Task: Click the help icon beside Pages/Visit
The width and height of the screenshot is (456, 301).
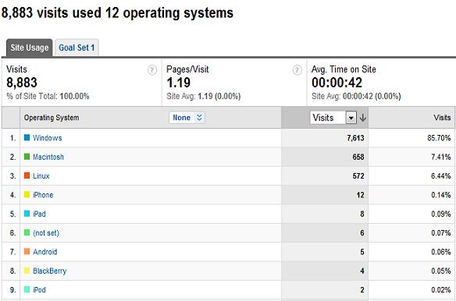Action: point(297,70)
